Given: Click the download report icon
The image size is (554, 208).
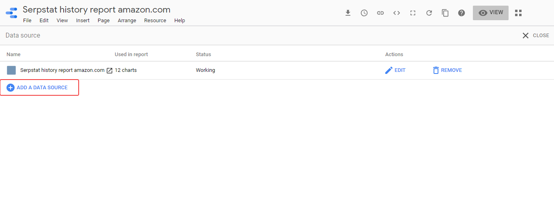Looking at the screenshot, I should [348, 13].
